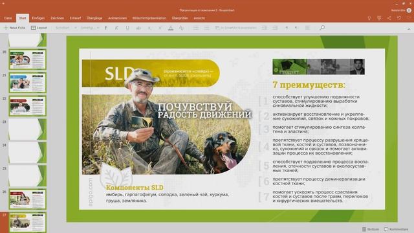
Task: Click the share icon
Action: coord(389,18)
